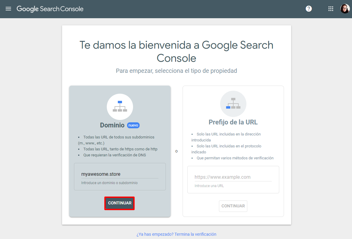The image size is (352, 239).
Task: Open the Termina la verificación link
Action: click(x=177, y=234)
